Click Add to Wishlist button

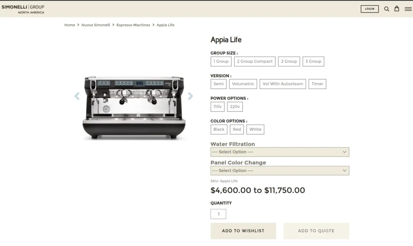pyautogui.click(x=243, y=231)
